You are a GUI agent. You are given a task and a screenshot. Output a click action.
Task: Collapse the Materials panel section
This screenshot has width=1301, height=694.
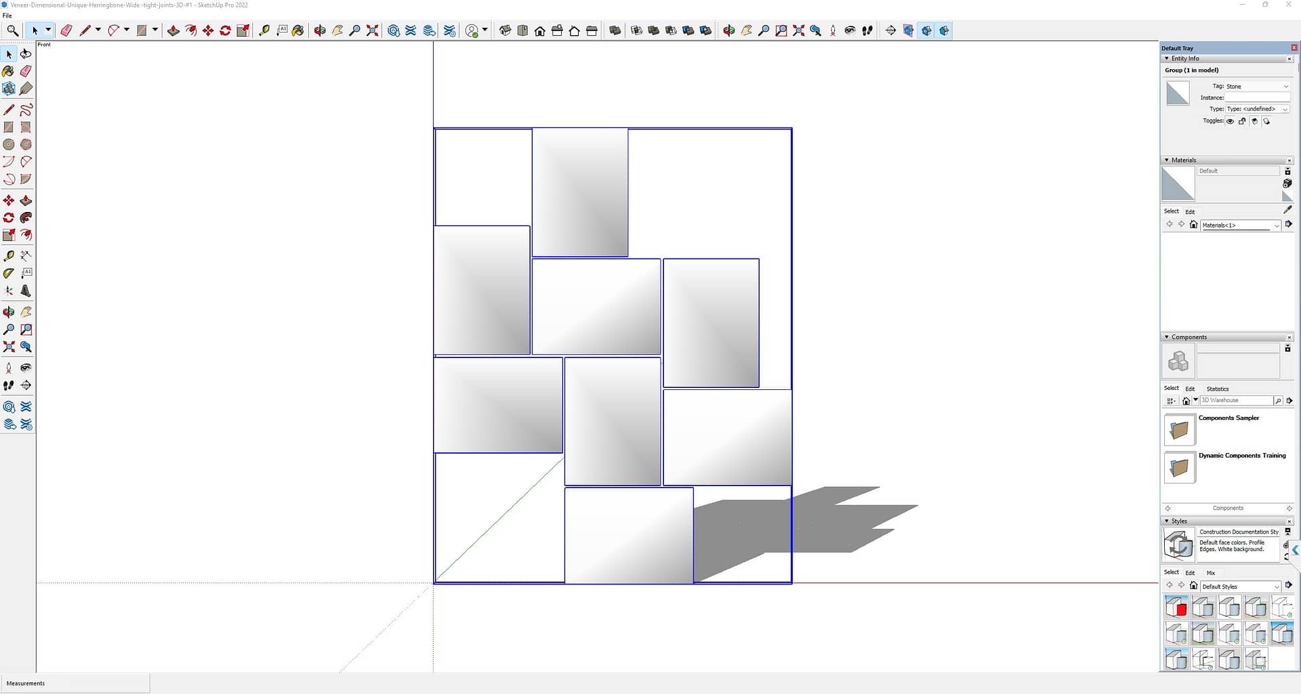(x=1167, y=160)
